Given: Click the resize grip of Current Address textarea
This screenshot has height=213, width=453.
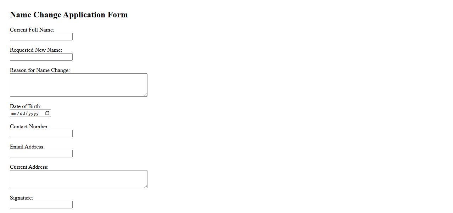Looking at the screenshot, I should click(145, 186).
